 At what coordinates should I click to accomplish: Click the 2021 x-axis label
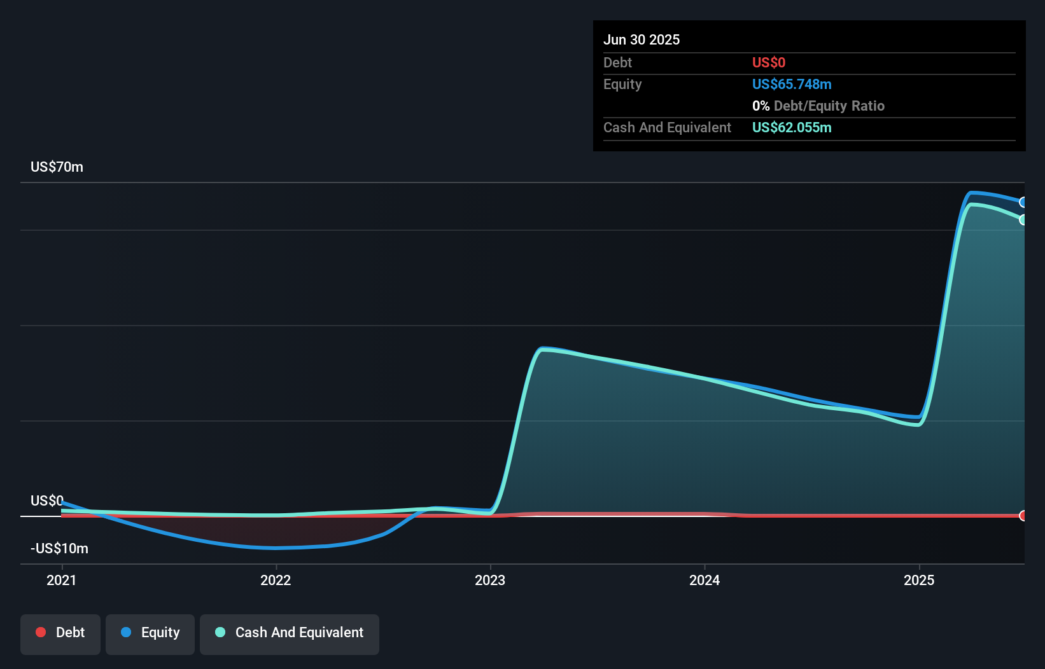click(62, 580)
